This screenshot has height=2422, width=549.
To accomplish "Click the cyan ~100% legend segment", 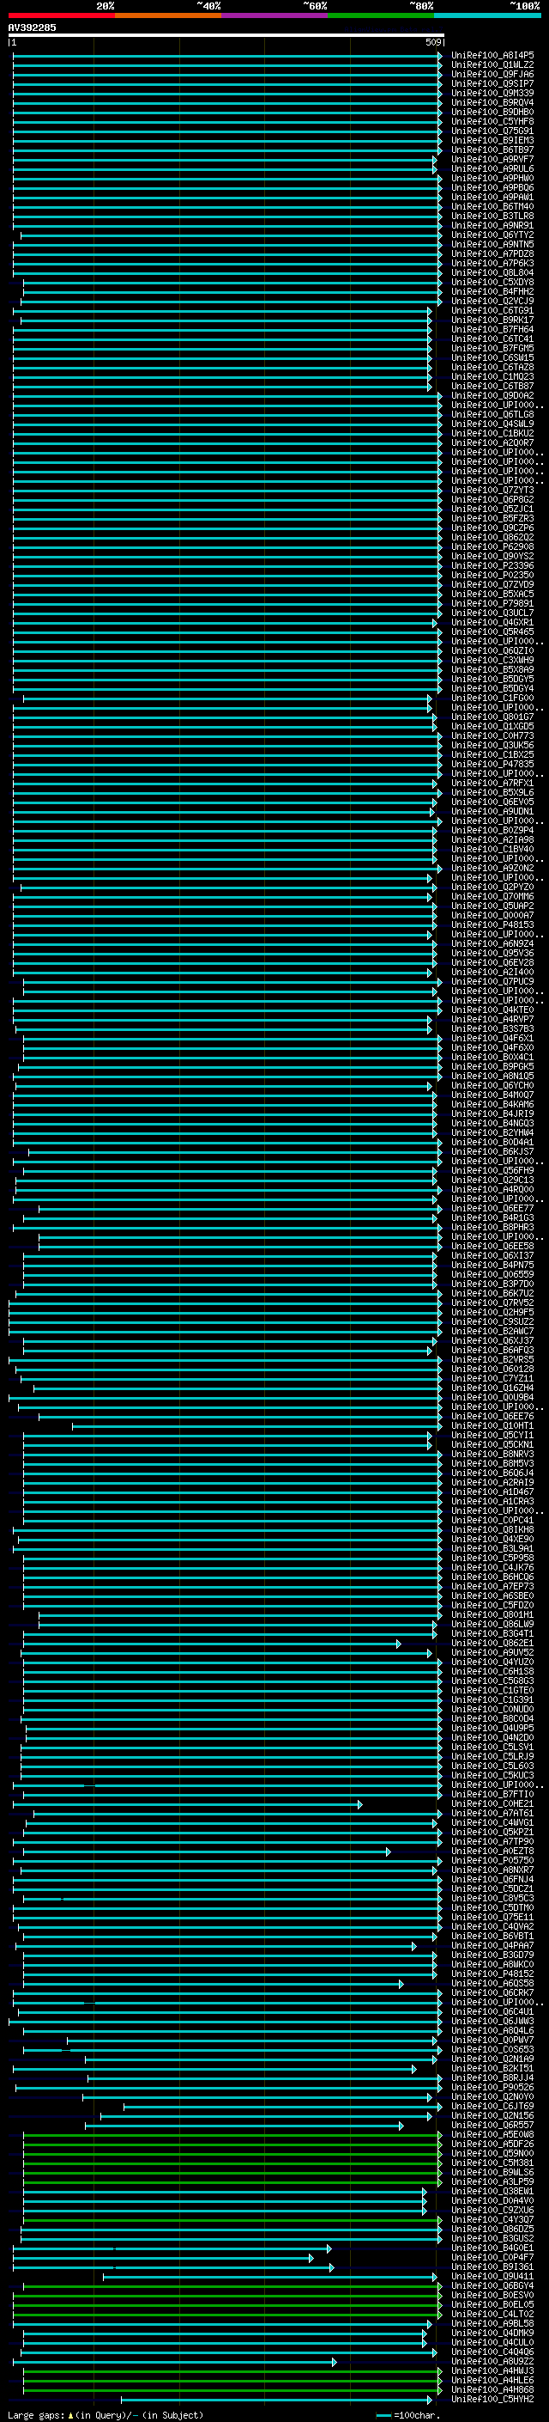I will tap(487, 15).
